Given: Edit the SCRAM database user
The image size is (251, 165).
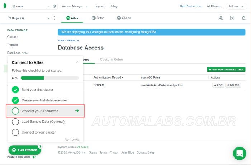Looking at the screenshot, I should click(x=218, y=85).
